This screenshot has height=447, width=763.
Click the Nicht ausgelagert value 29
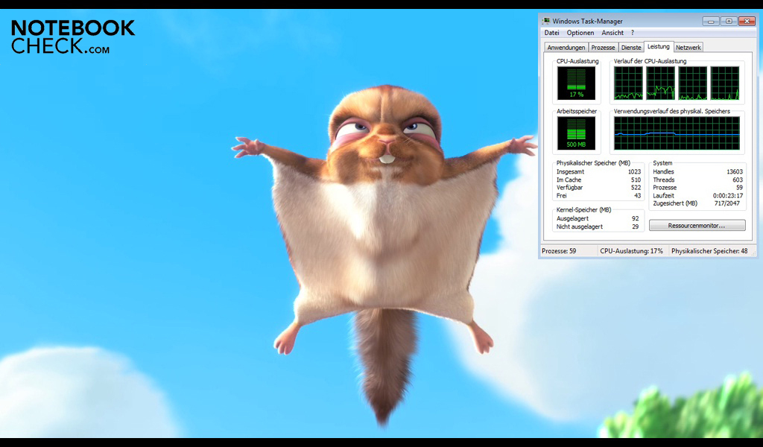point(635,226)
